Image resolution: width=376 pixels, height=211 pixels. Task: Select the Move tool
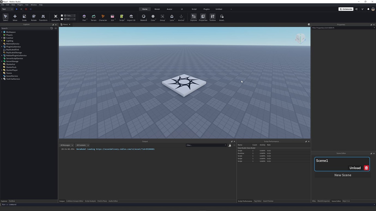15,17
